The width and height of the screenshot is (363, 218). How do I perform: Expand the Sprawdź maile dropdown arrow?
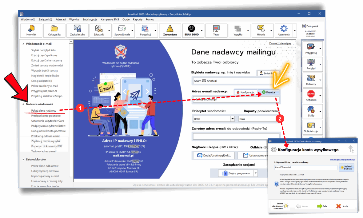(x=132, y=30)
